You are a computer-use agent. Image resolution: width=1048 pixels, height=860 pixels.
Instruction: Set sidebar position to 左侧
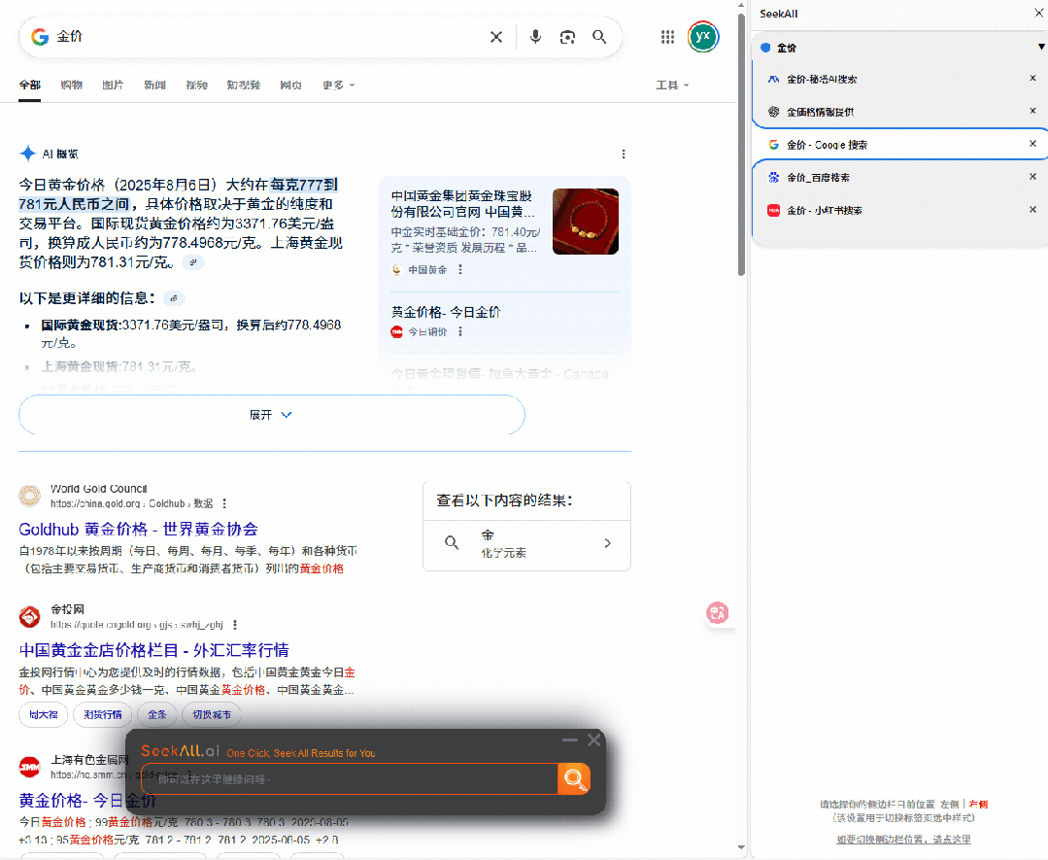(x=949, y=805)
